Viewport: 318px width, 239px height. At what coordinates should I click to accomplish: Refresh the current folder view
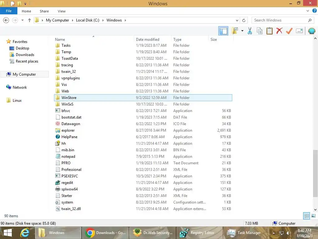(244, 20)
